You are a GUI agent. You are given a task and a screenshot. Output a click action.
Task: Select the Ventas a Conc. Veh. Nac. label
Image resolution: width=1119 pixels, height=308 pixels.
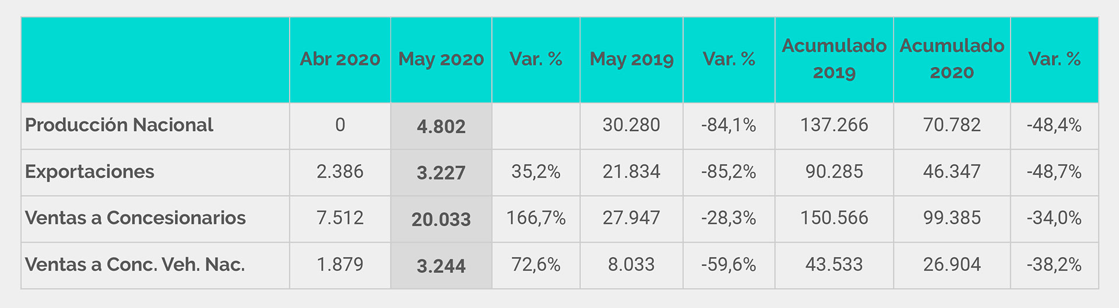[135, 264]
